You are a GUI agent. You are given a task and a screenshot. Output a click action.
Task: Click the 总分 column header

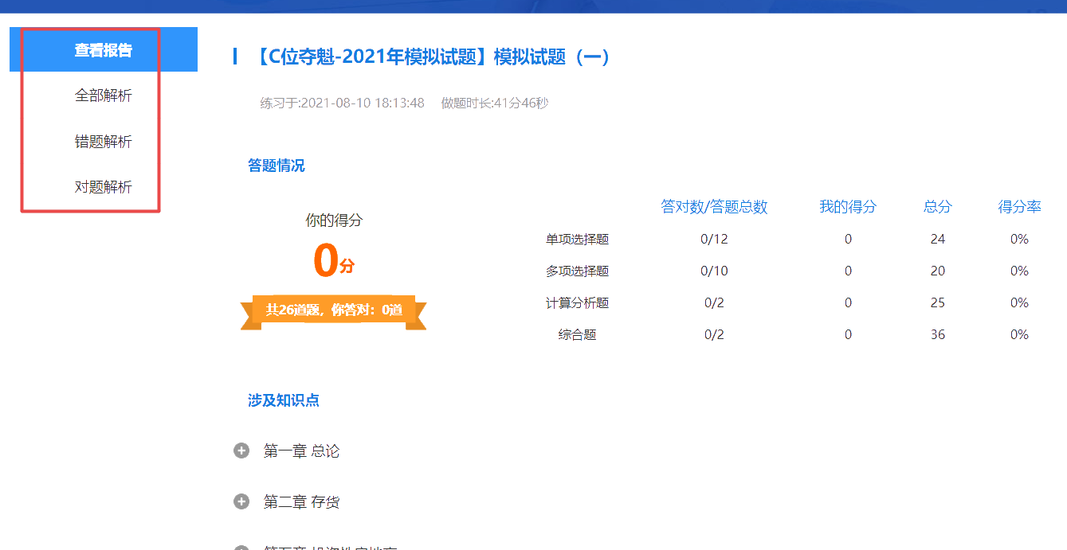coord(937,207)
